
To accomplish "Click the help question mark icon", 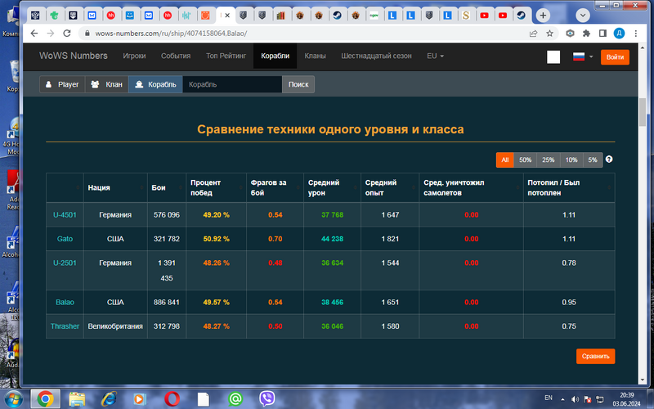I will coord(609,159).
